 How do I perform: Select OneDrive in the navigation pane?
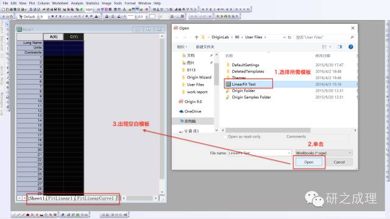(x=193, y=111)
